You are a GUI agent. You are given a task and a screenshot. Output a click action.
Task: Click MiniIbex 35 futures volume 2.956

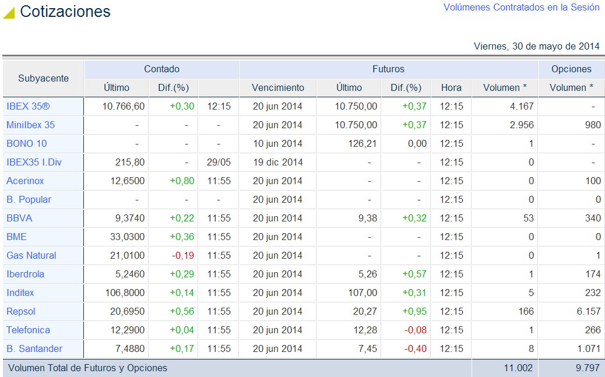coord(522,125)
